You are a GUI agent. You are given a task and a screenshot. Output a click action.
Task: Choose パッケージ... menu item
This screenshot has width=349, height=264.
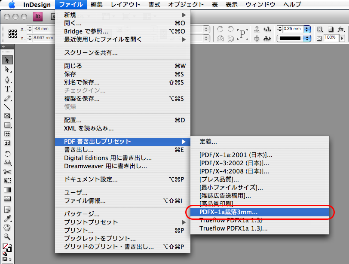(122, 214)
